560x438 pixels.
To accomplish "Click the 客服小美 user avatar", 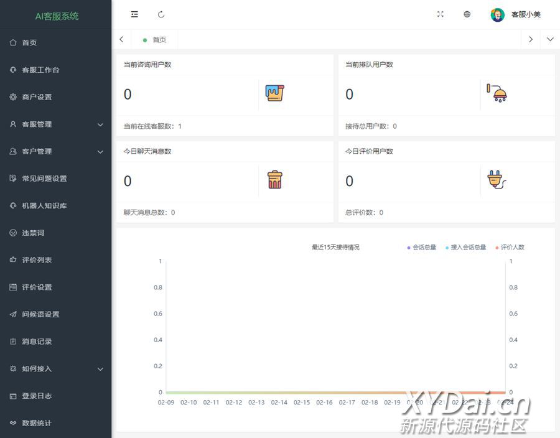I will 497,15.
